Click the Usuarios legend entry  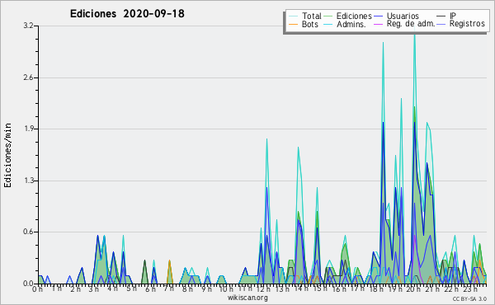pos(397,16)
